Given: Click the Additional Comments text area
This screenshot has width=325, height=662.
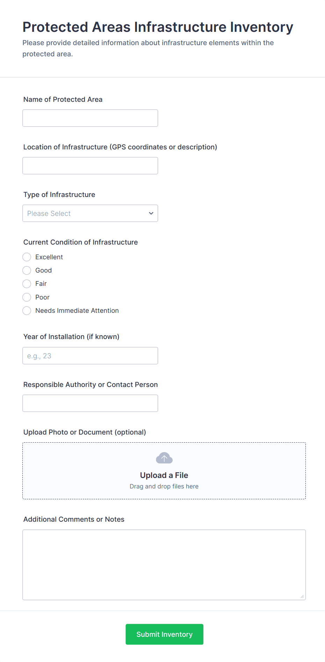Looking at the screenshot, I should 164,565.
